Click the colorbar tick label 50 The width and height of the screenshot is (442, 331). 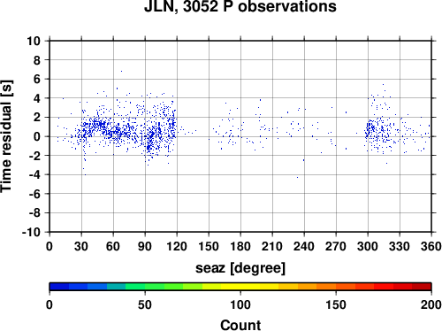[145, 304]
